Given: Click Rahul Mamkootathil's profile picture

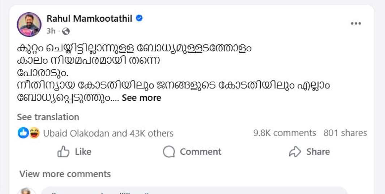Looking at the screenshot, I should click(x=29, y=25).
